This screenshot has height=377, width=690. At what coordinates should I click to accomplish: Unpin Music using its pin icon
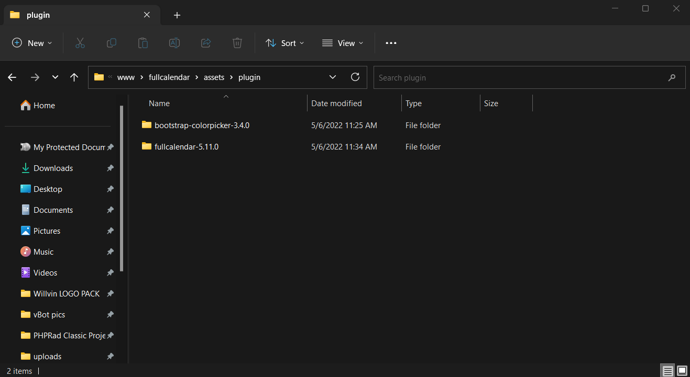coord(110,252)
